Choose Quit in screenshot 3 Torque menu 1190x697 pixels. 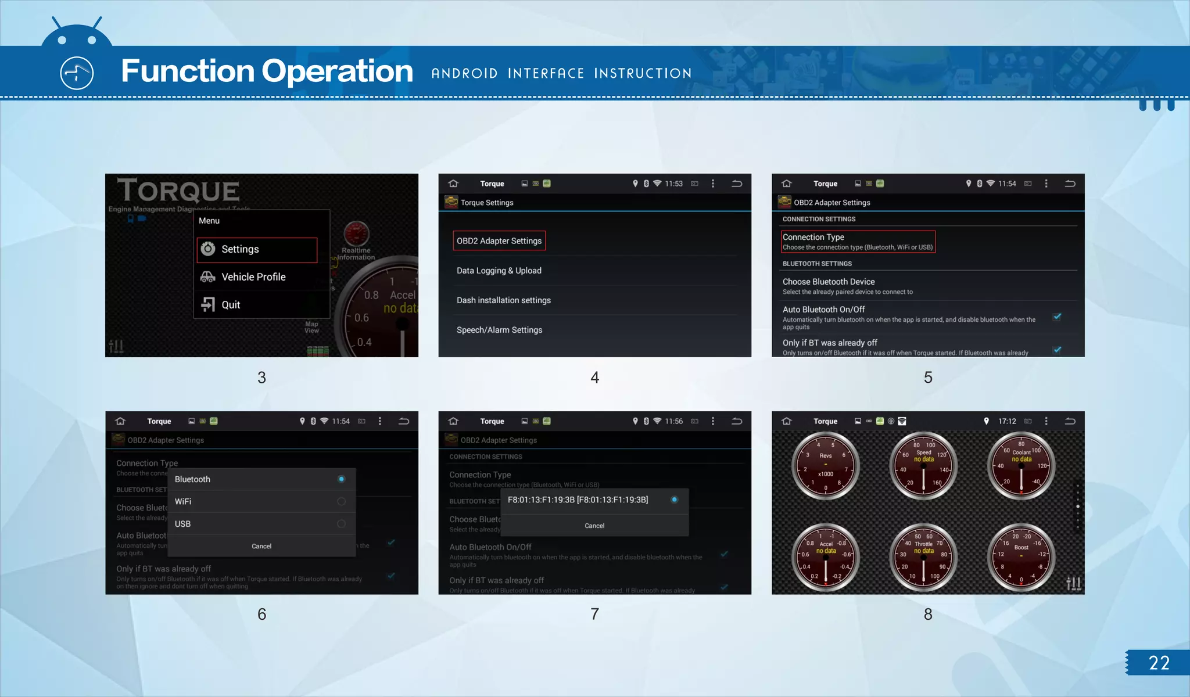click(x=261, y=305)
